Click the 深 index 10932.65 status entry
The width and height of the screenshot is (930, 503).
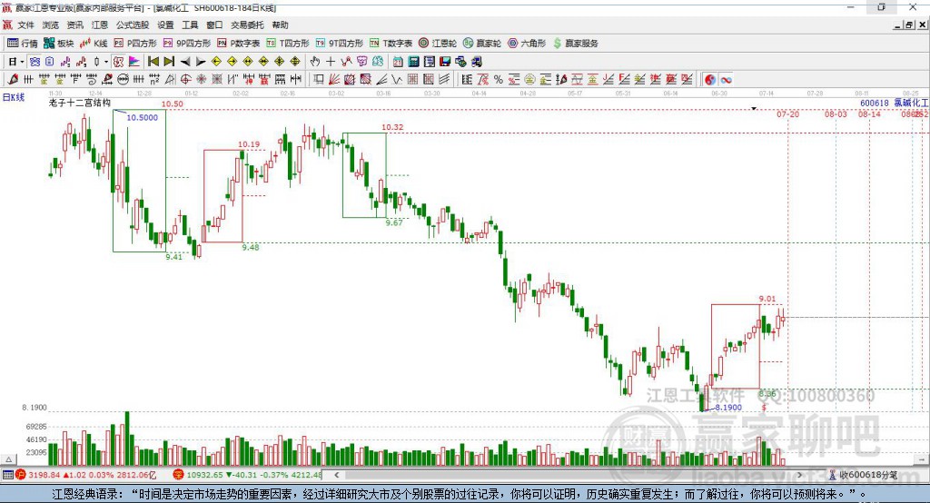(248, 475)
